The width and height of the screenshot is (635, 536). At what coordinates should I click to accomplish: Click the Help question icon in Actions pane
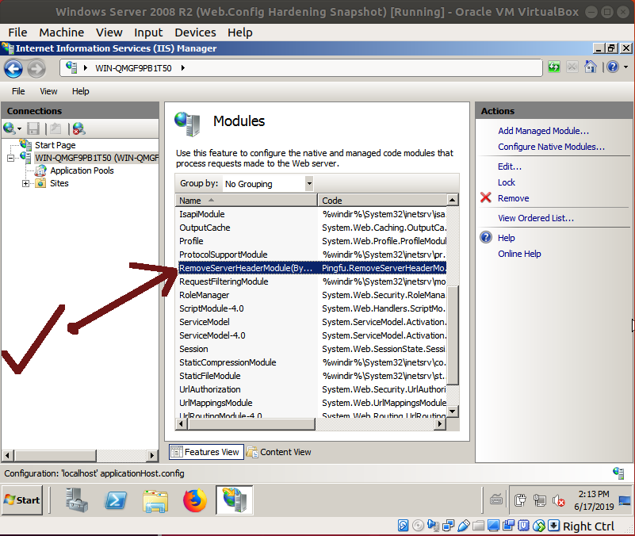(485, 237)
